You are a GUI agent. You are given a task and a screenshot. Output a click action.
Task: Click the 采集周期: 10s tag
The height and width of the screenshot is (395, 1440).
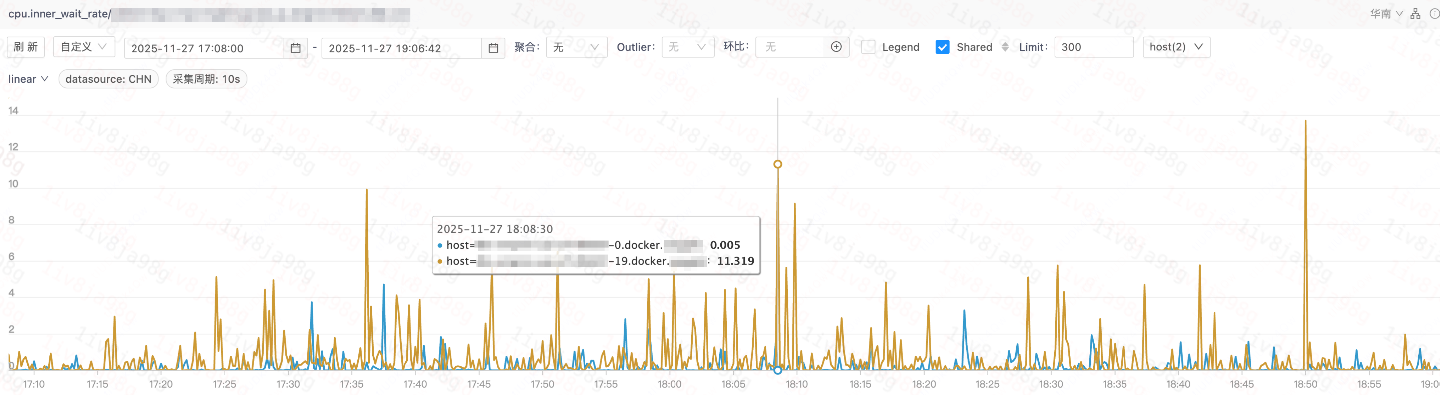[206, 79]
